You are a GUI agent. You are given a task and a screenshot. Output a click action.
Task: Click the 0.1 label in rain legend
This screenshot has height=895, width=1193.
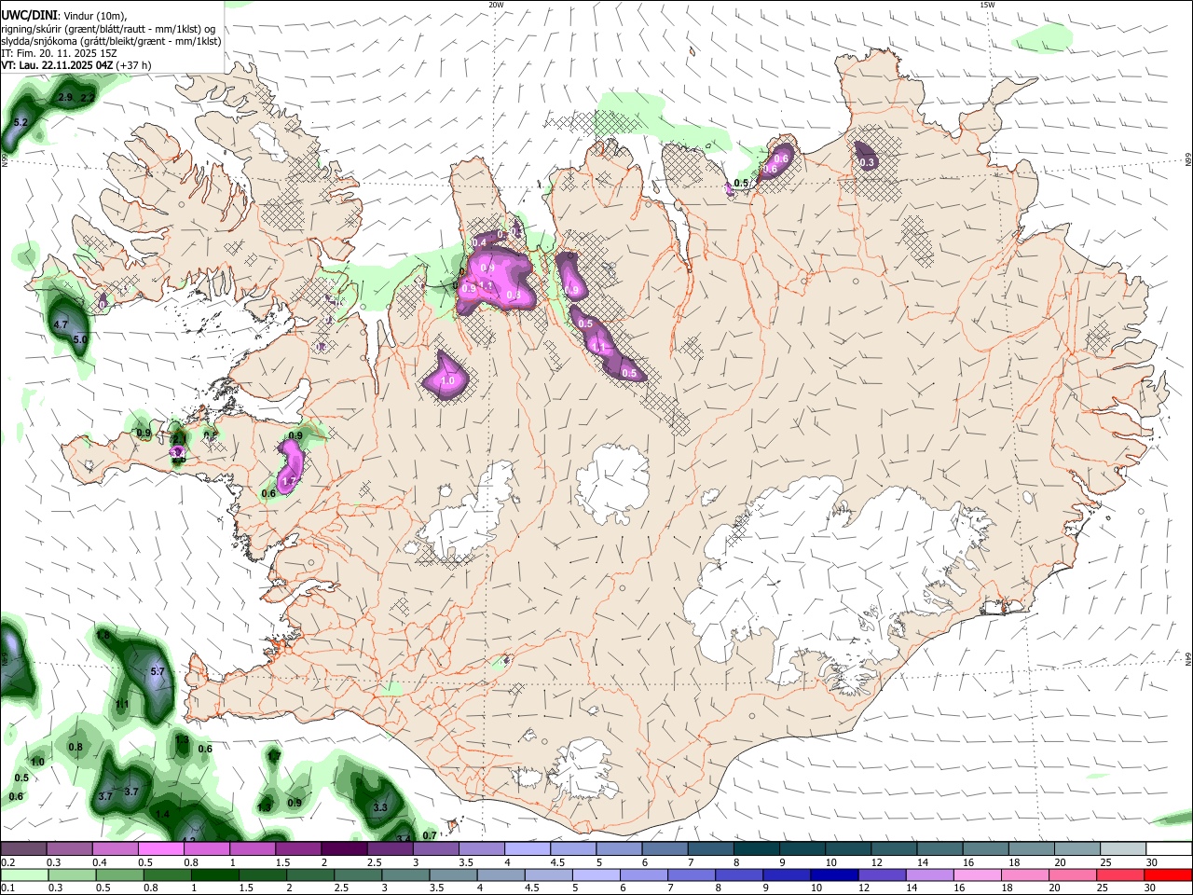point(7,888)
